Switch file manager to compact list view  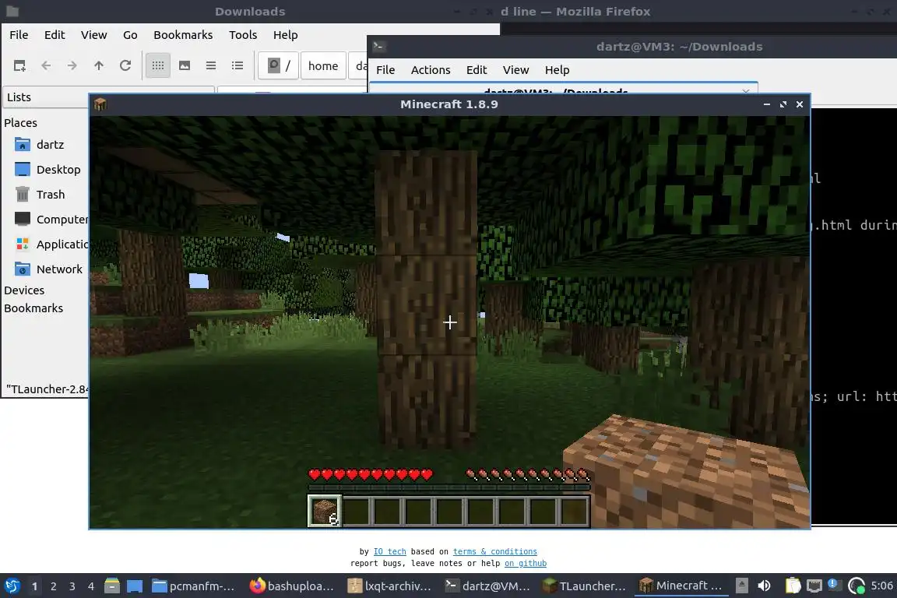pos(211,66)
